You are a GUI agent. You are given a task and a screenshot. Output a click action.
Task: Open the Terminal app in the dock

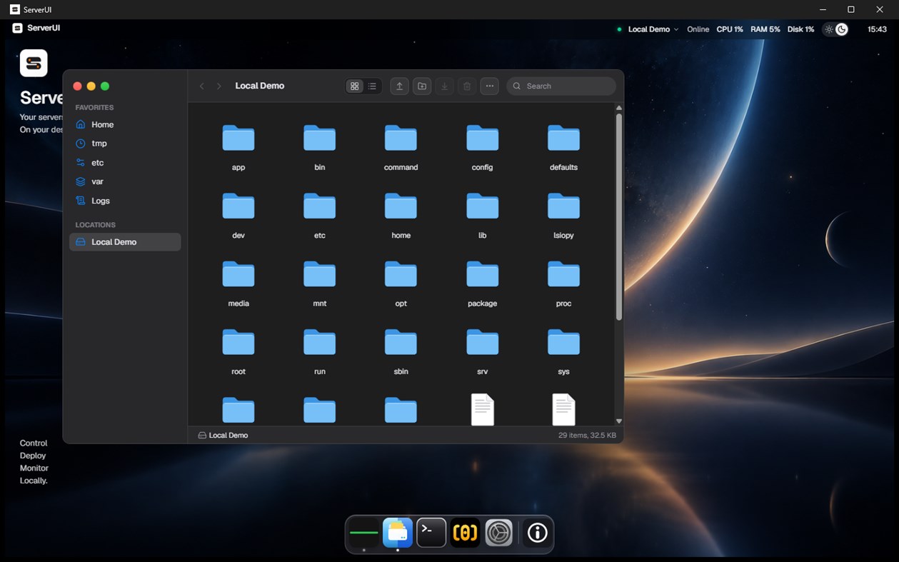tap(431, 533)
